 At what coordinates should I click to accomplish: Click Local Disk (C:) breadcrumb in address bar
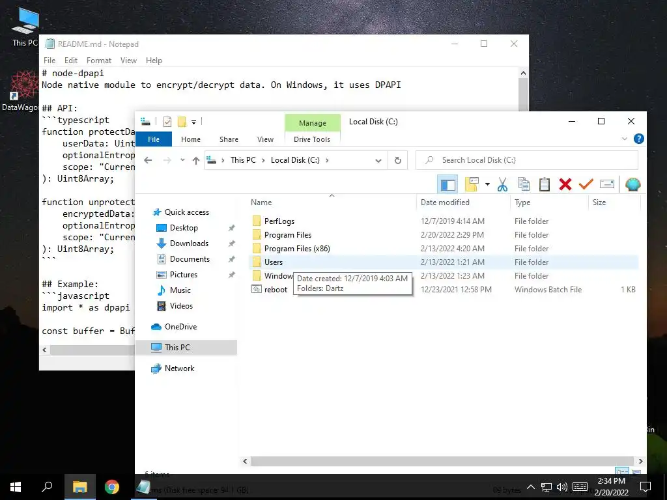[x=295, y=160]
